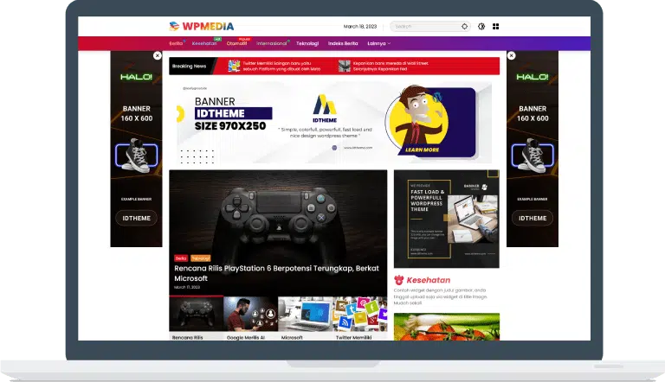Click the WPMEDIA site logo
665x382 pixels.
202,26
